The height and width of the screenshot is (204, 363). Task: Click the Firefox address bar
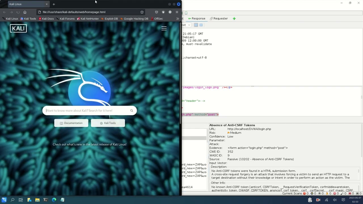91,12
